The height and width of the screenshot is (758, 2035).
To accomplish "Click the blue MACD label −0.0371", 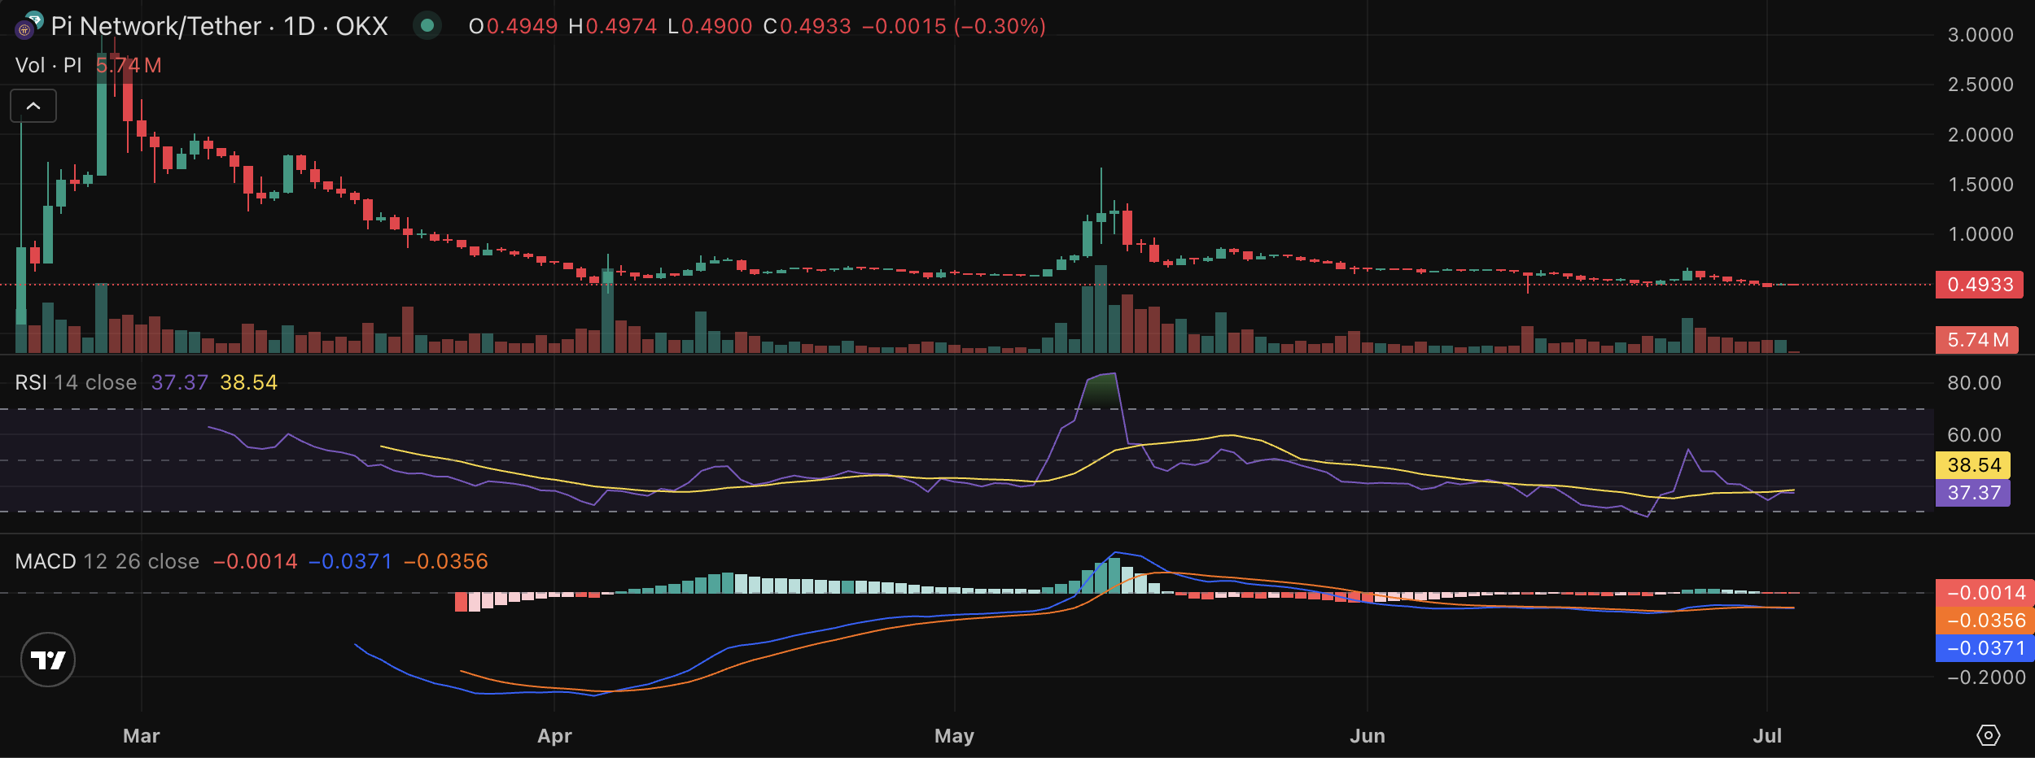I will click(x=1985, y=648).
